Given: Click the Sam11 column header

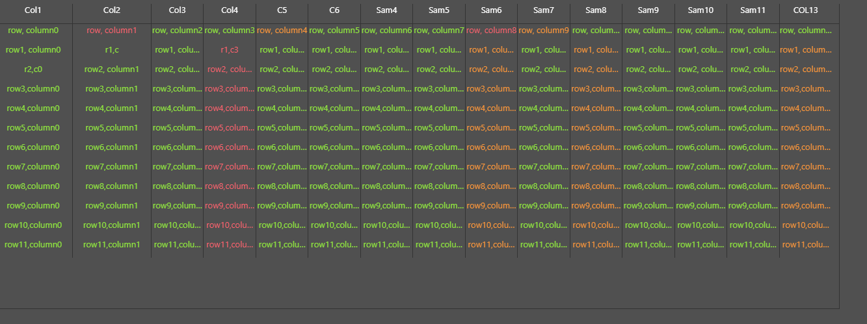Looking at the screenshot, I should point(753,10).
